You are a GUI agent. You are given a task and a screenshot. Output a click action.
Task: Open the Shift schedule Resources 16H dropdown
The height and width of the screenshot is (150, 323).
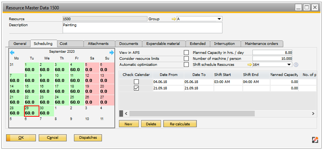point(289,65)
